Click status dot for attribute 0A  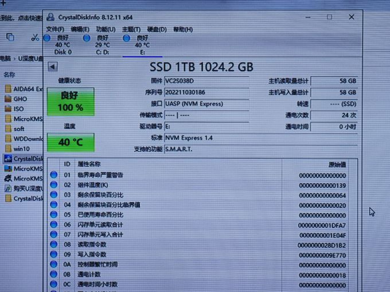(x=54, y=264)
